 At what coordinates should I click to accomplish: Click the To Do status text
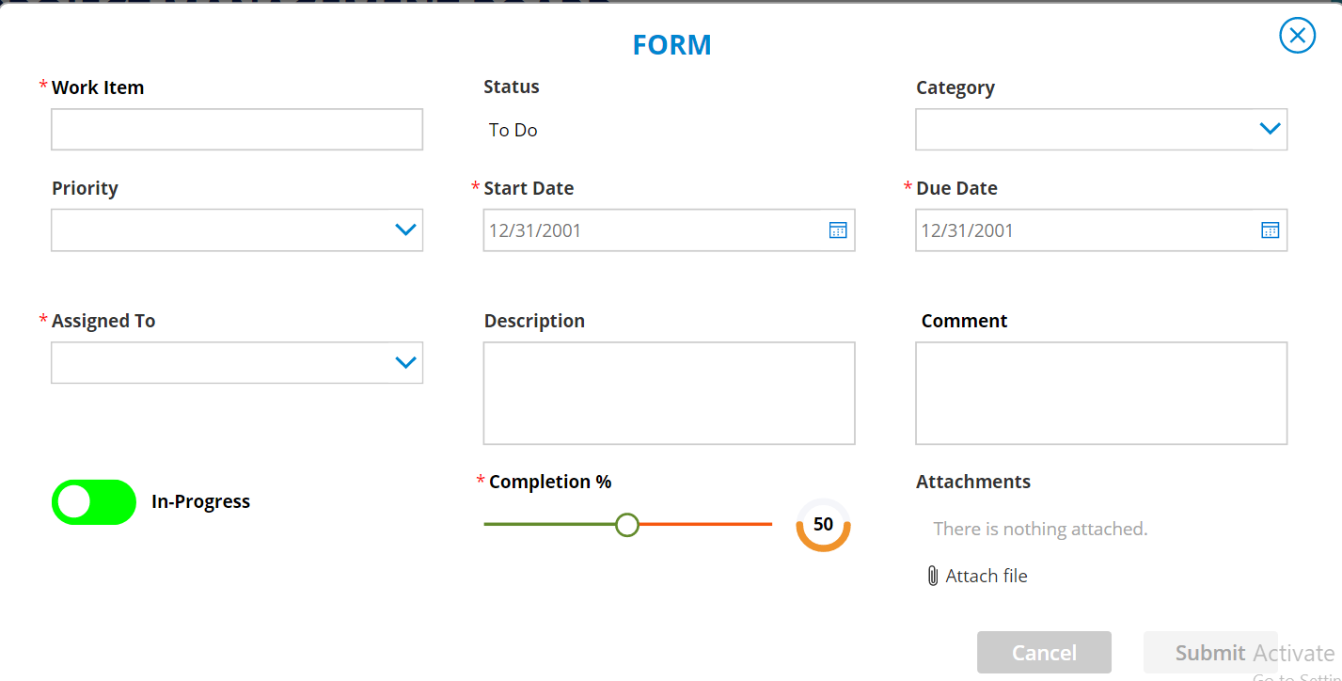click(x=513, y=130)
